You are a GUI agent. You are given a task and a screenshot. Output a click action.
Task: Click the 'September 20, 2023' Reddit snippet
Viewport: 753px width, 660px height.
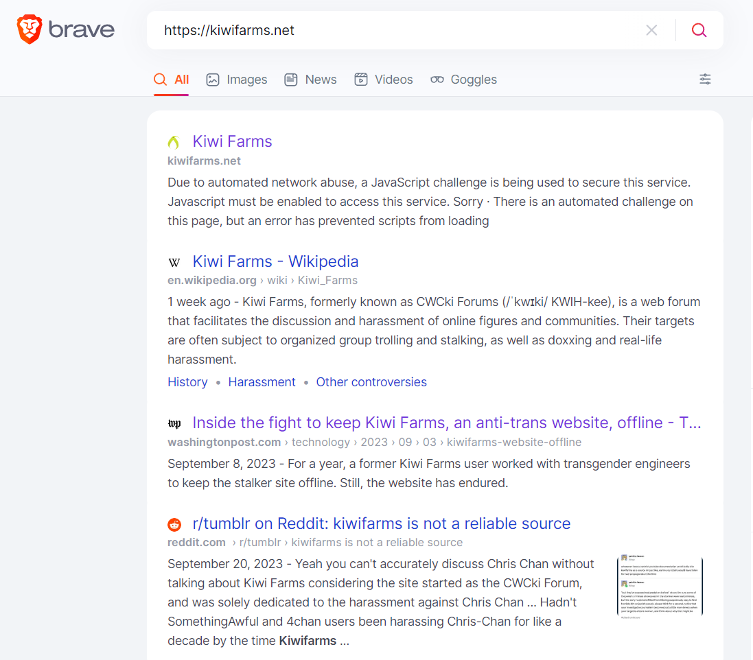pos(381,602)
